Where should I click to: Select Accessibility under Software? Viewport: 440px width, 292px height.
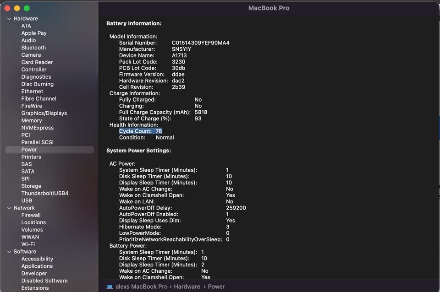(x=37, y=259)
